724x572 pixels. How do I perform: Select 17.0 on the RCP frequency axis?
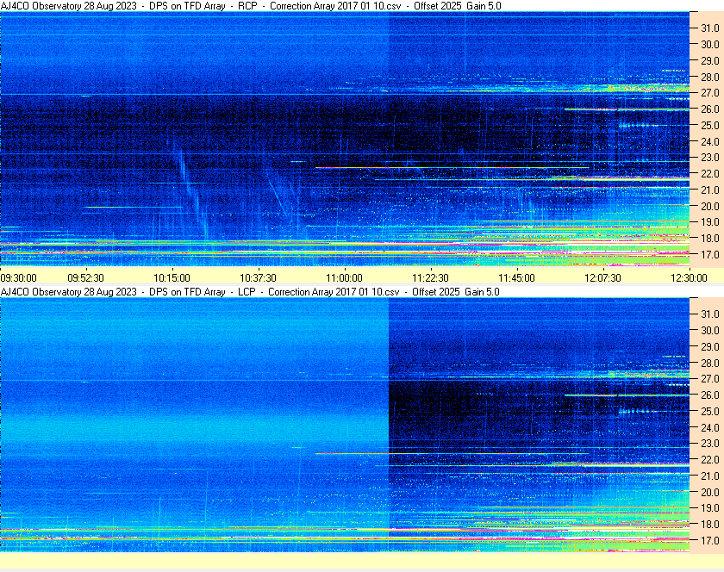click(709, 255)
